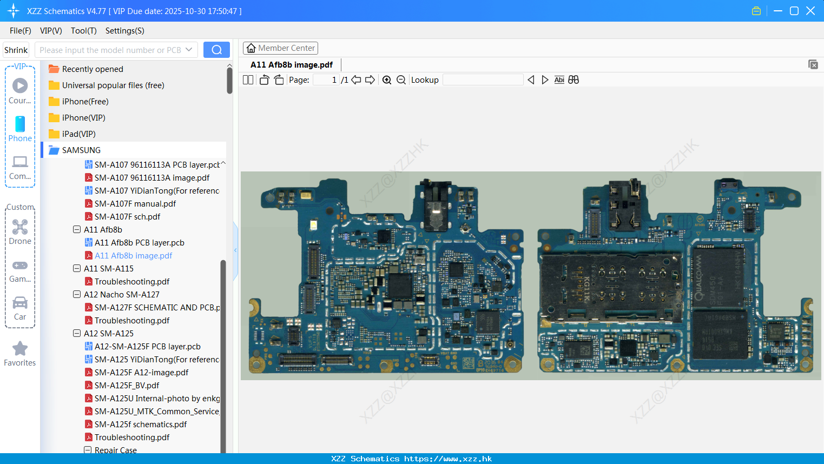Collapse the Repair Case node
This screenshot has width=824, height=464.
[88, 450]
